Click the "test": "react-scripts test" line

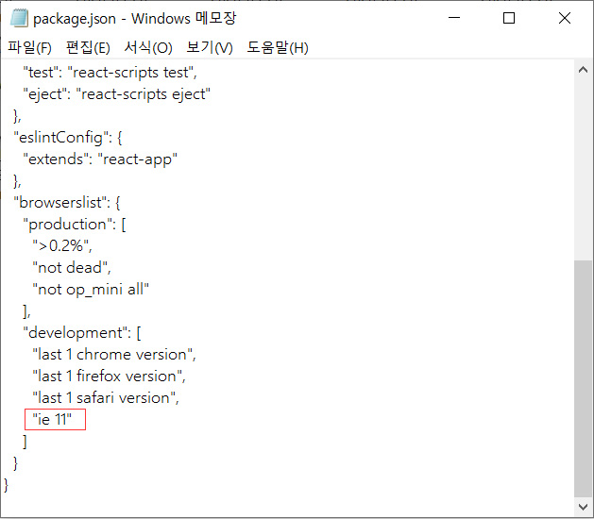[110, 72]
